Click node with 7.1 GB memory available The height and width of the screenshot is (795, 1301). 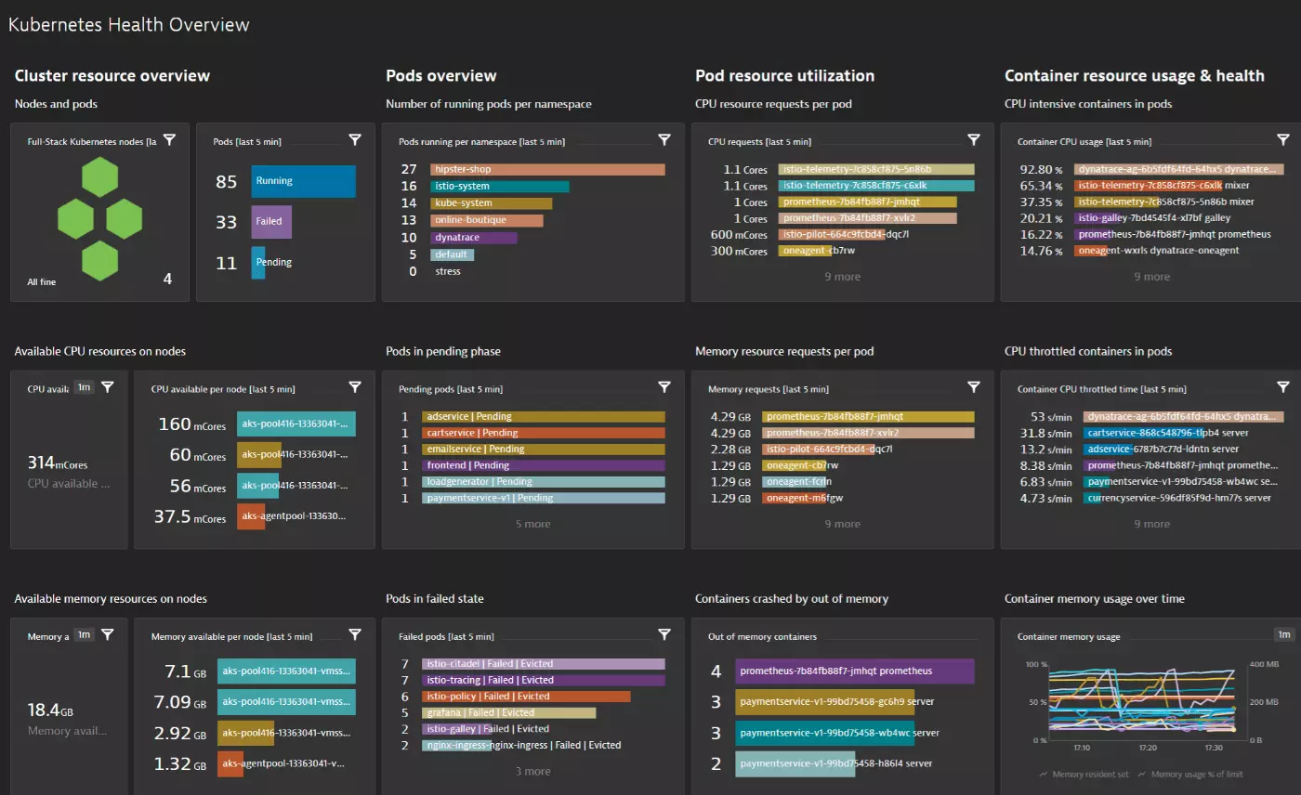[x=286, y=671]
